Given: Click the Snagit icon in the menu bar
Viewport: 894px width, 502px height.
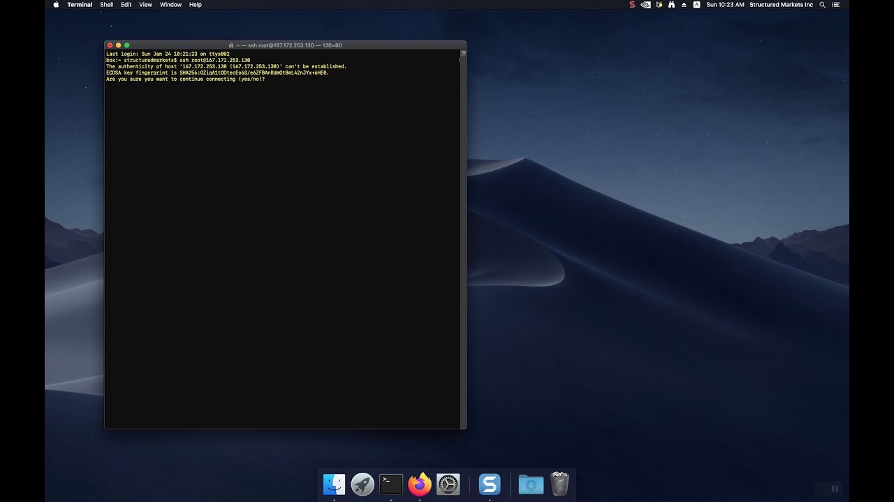Looking at the screenshot, I should click(632, 4).
